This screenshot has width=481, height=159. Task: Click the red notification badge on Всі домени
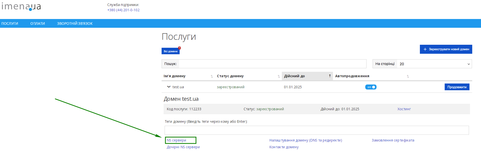pyautogui.click(x=179, y=48)
